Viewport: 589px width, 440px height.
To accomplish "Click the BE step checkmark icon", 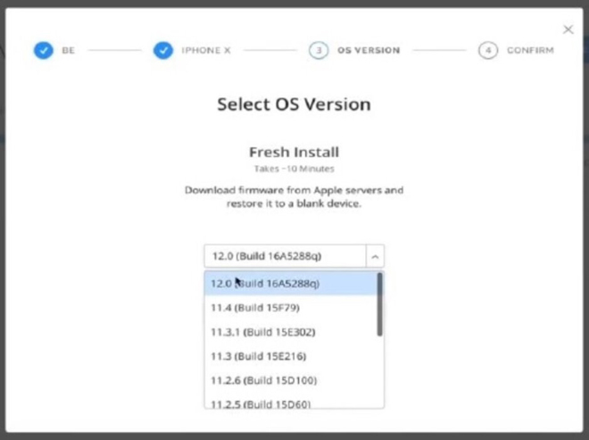I will (44, 50).
